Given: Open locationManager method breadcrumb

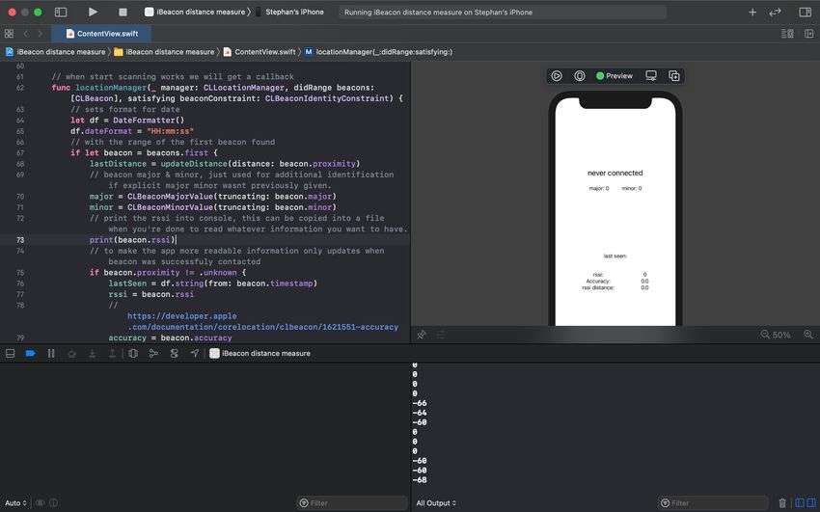Looking at the screenshot, I should [378, 52].
